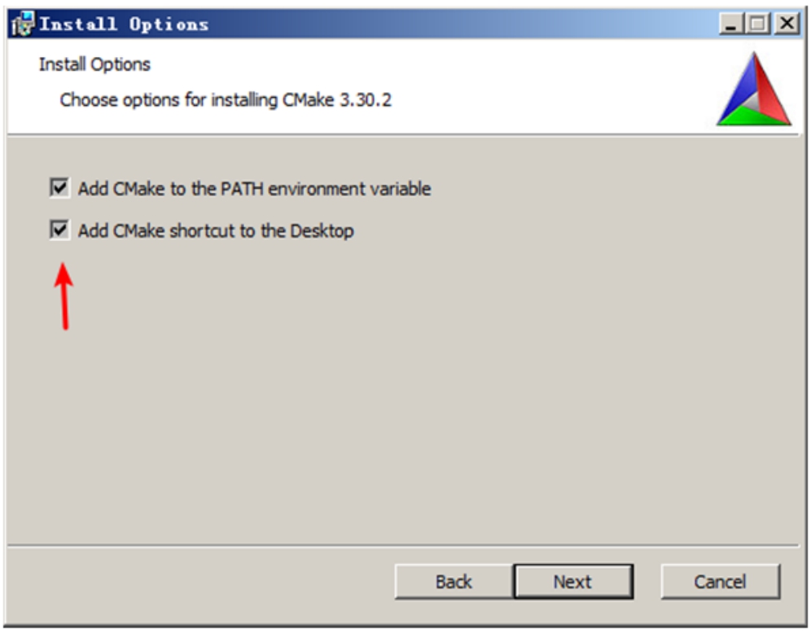
Task: Proceed with the Next button
Action: point(573,581)
